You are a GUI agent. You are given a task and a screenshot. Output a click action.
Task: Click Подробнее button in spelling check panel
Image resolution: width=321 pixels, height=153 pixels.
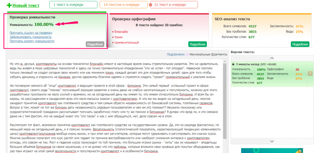click(197, 44)
